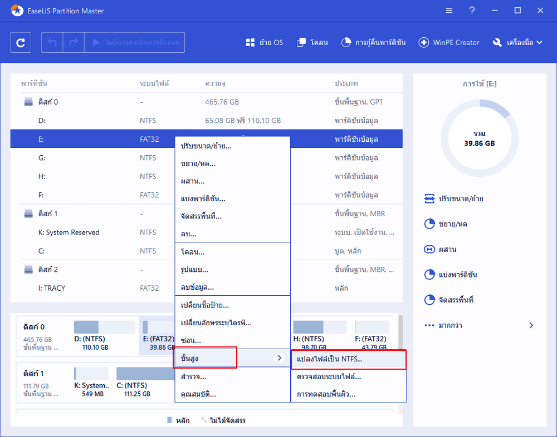557x437 pixels.
Task: Select การทดสอบพื้นผิว... surface test item
Action: tap(349, 394)
